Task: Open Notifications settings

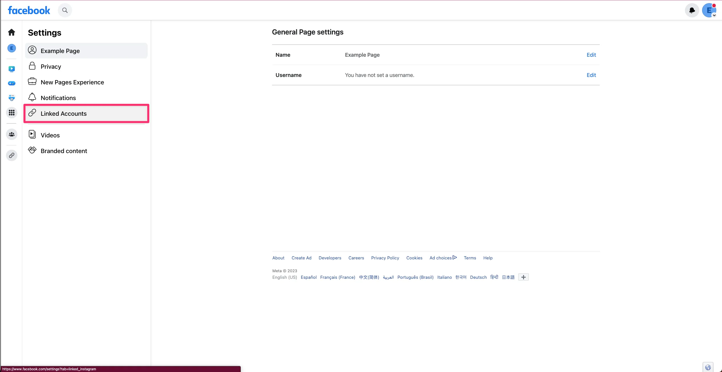Action: click(x=86, y=98)
